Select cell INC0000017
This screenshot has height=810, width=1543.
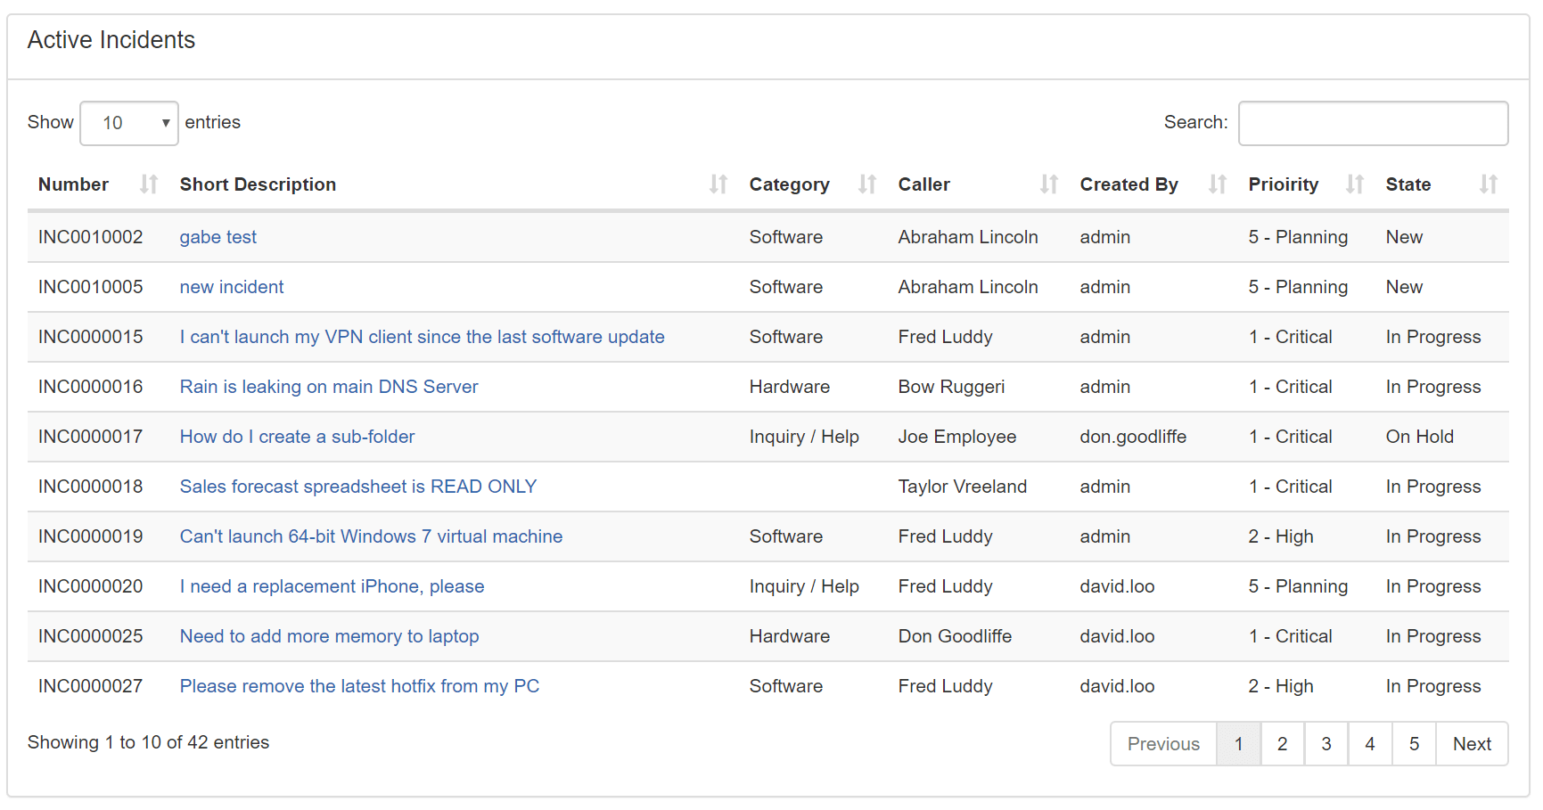pos(91,437)
